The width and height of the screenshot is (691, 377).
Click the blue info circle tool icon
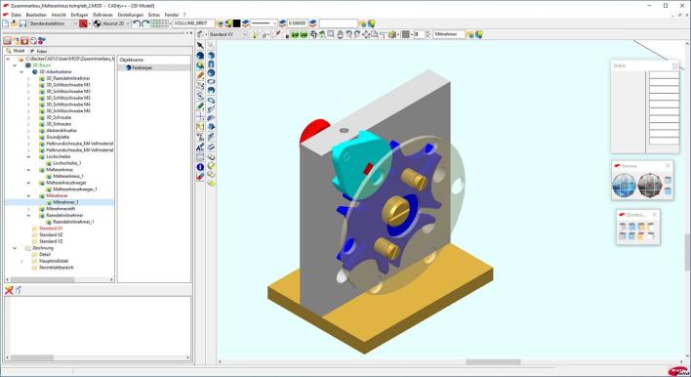click(200, 167)
